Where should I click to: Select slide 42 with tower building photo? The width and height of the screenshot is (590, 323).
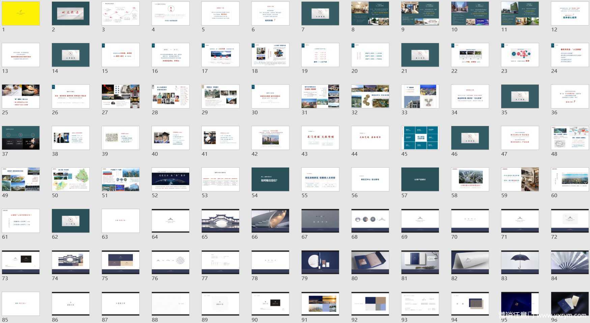(x=270, y=138)
